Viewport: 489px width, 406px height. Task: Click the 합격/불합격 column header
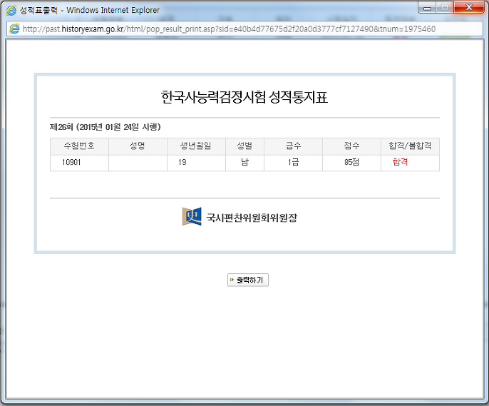410,146
